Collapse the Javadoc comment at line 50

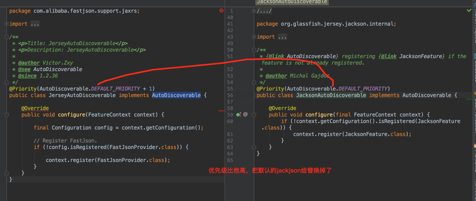click(254, 50)
